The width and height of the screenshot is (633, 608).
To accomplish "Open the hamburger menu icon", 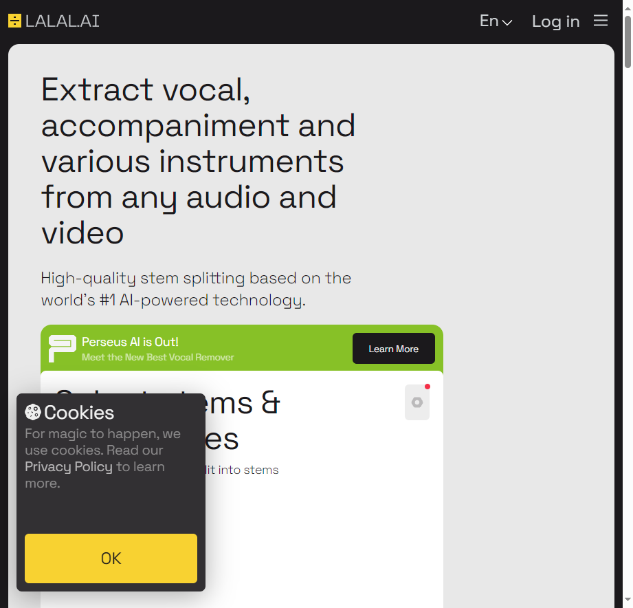I will [x=600, y=20].
